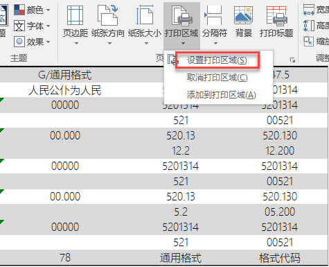Select the bottom row 通用格式 cell
329x267 pixels.
(181, 257)
